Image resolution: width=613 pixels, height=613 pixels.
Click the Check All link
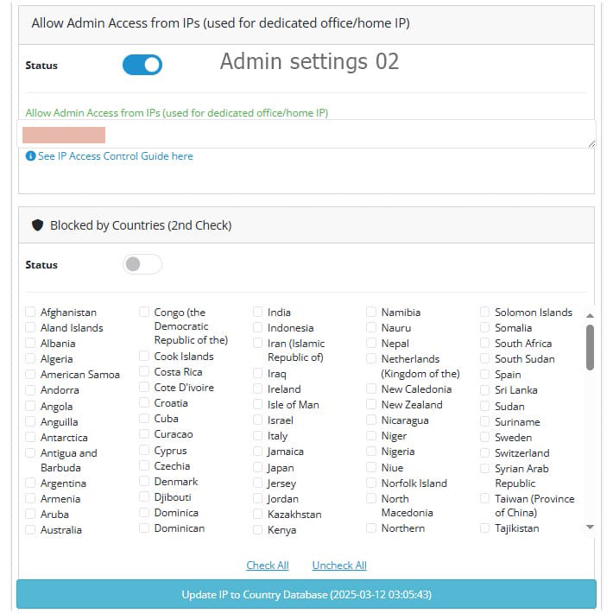[268, 566]
